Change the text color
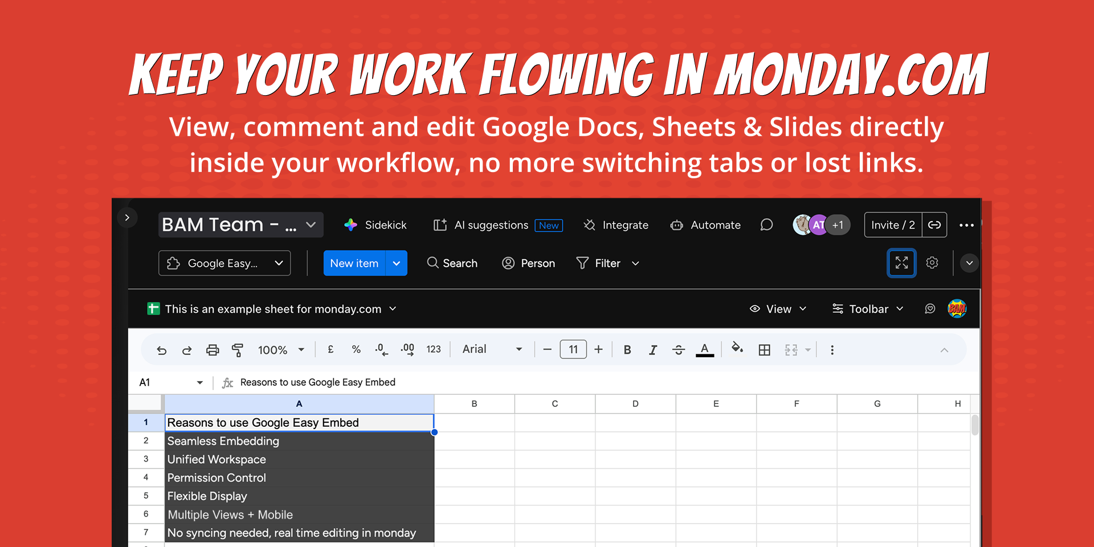The width and height of the screenshot is (1094, 547). tap(705, 349)
